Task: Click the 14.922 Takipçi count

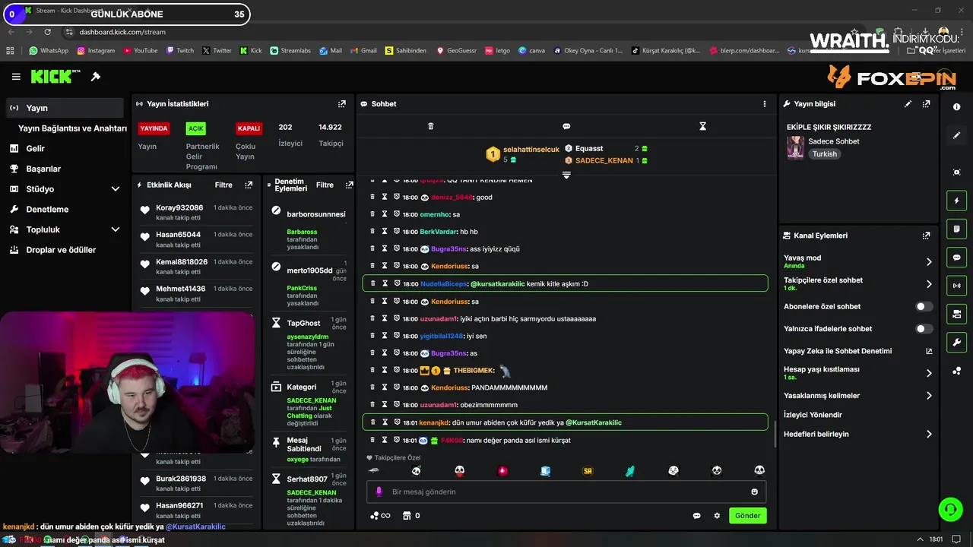Action: 331,134
